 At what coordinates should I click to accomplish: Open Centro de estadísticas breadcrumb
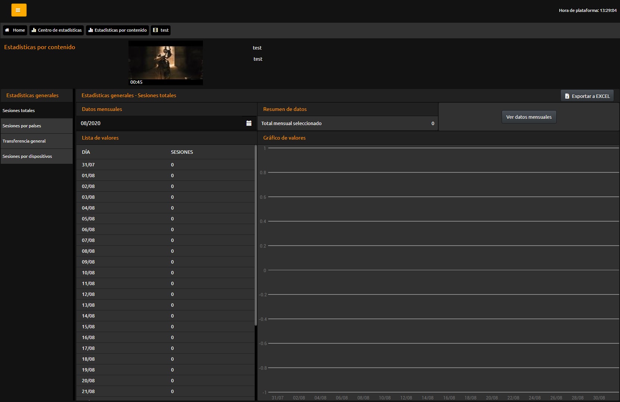point(57,30)
